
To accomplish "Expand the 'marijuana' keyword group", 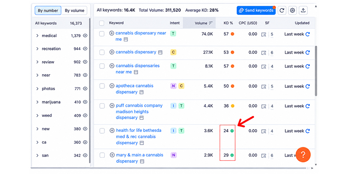I will tap(37, 102).
